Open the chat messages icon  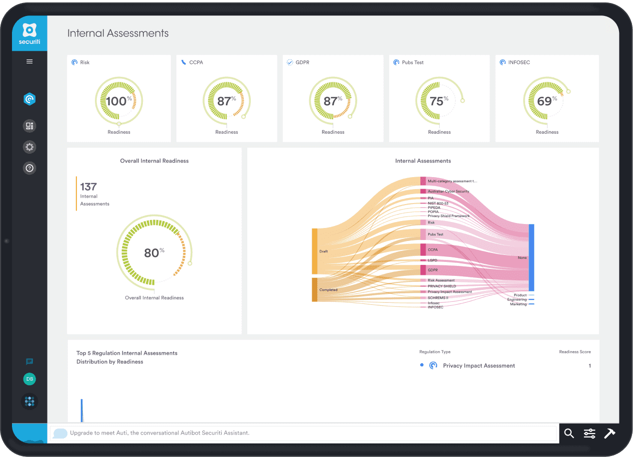pos(29,362)
